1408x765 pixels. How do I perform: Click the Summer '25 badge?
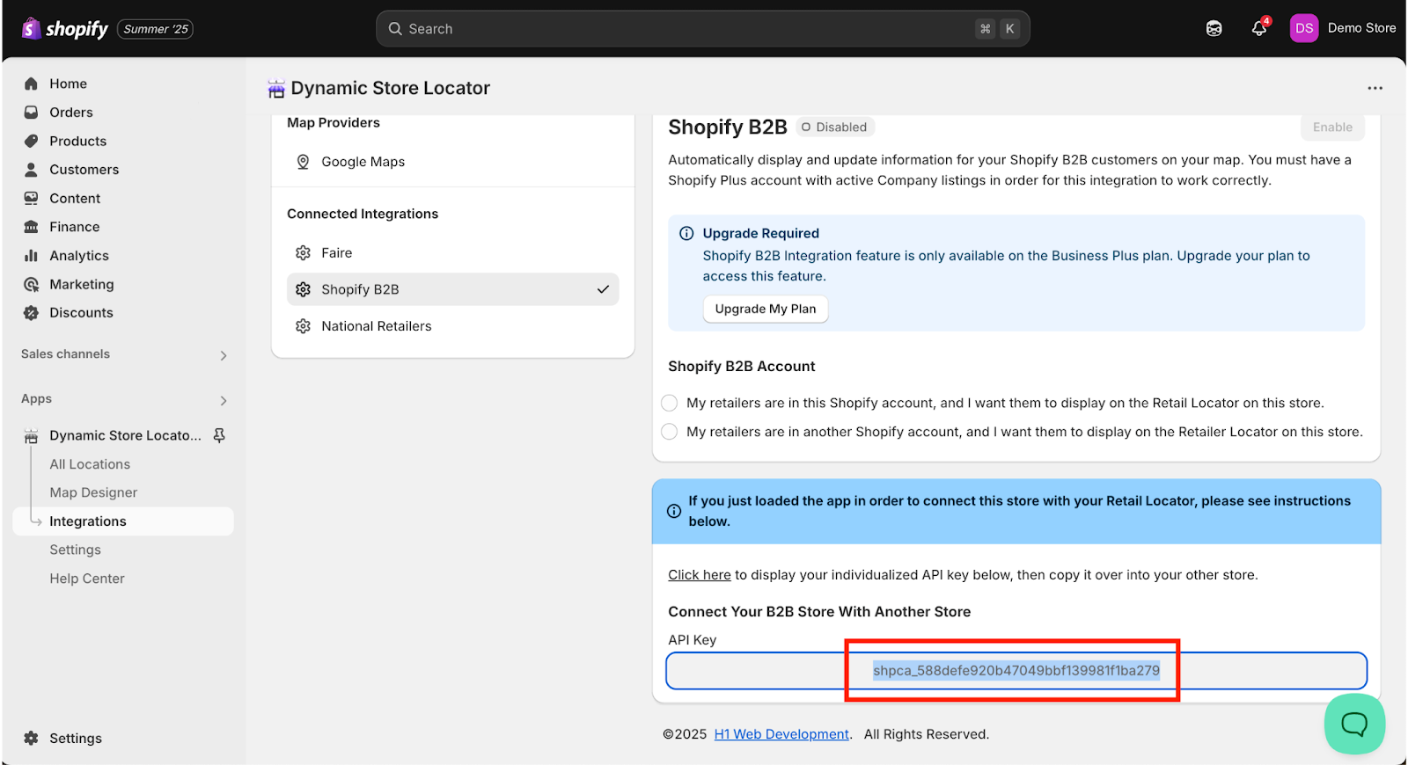tap(156, 29)
